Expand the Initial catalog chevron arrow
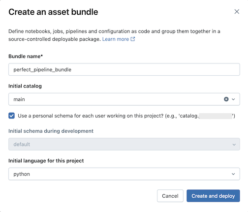The image size is (248, 212). pos(233,99)
